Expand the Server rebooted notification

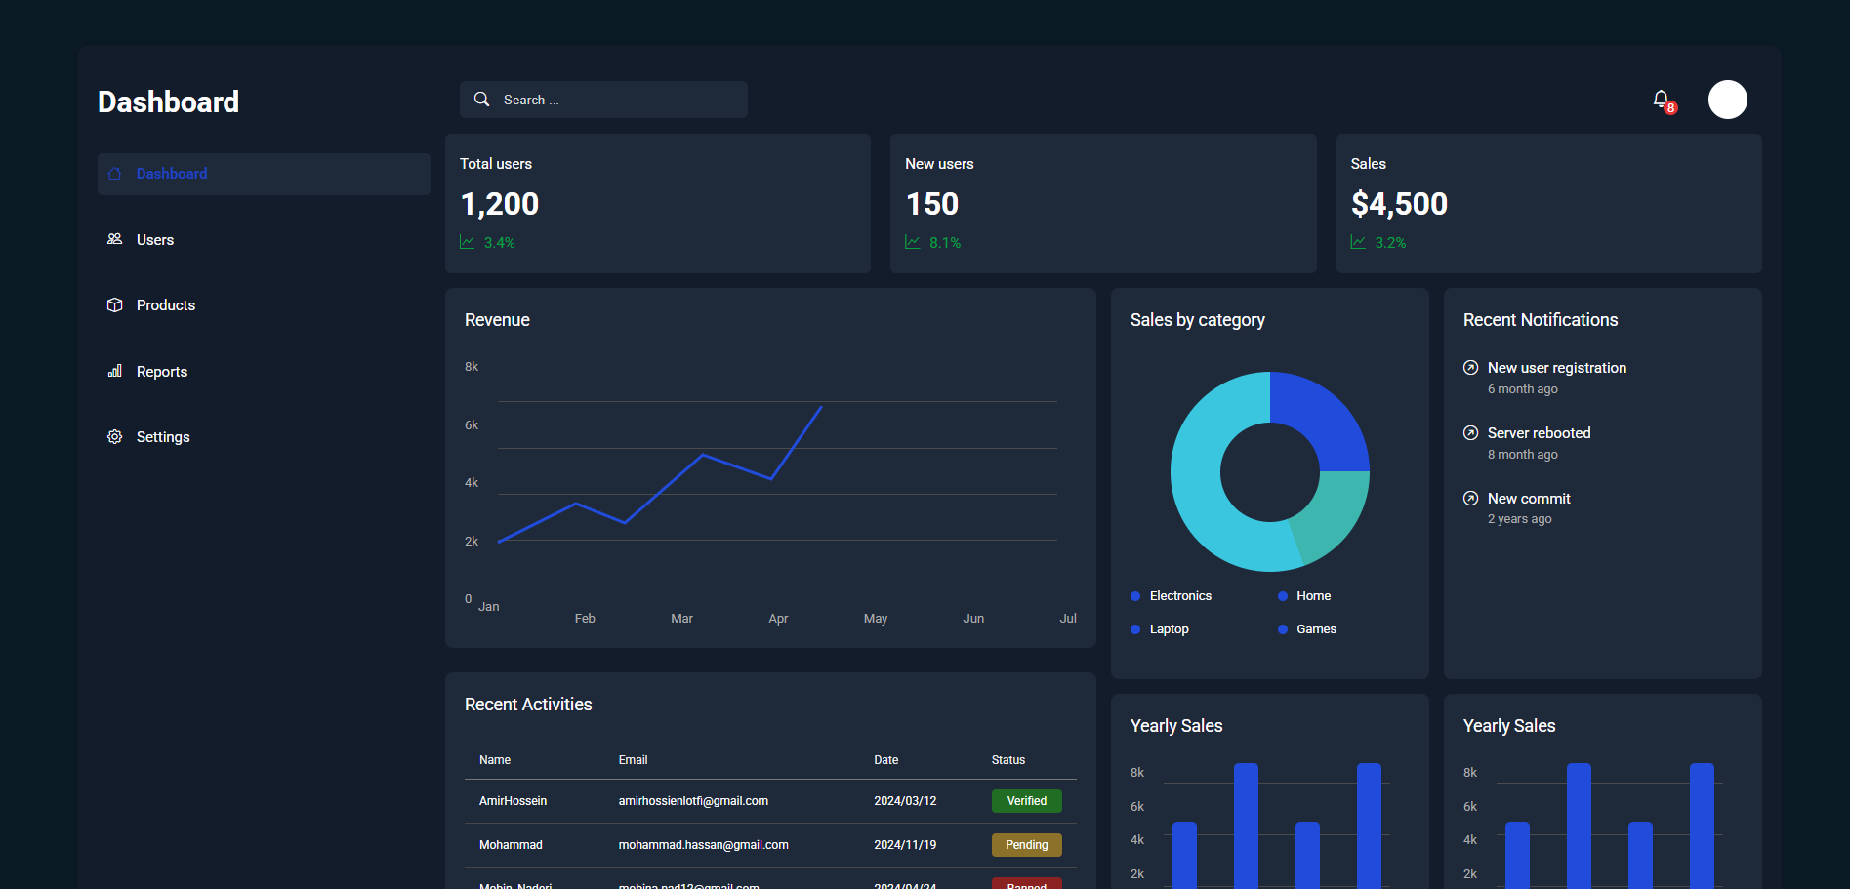point(1539,432)
